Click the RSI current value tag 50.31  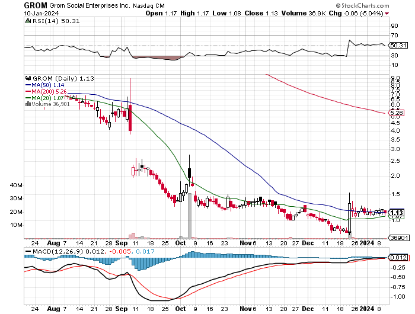[396, 45]
